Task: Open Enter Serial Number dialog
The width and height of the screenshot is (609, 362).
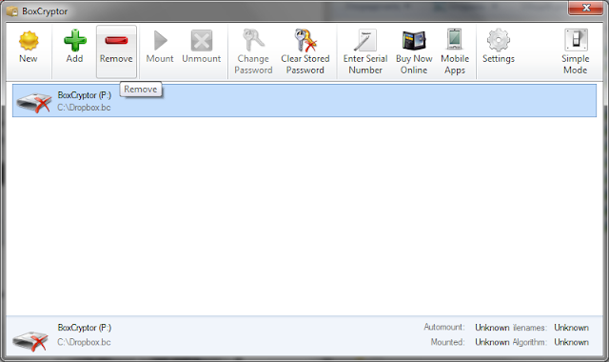Action: pyautogui.click(x=365, y=51)
